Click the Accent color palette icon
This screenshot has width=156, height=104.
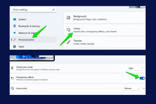click(x=12, y=88)
